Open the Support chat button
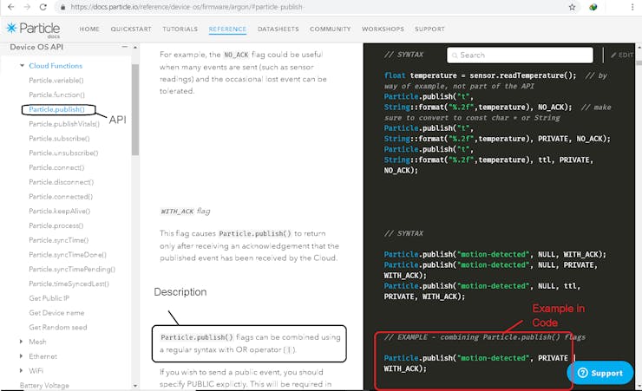The image size is (642, 391). click(x=600, y=373)
